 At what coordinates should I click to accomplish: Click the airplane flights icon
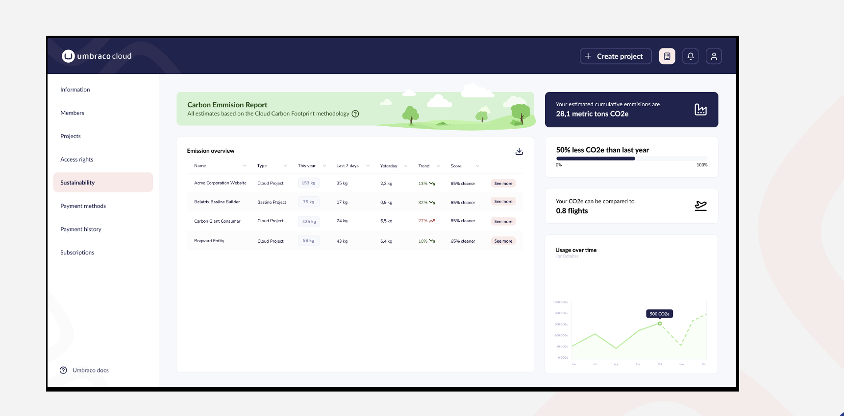tap(700, 206)
